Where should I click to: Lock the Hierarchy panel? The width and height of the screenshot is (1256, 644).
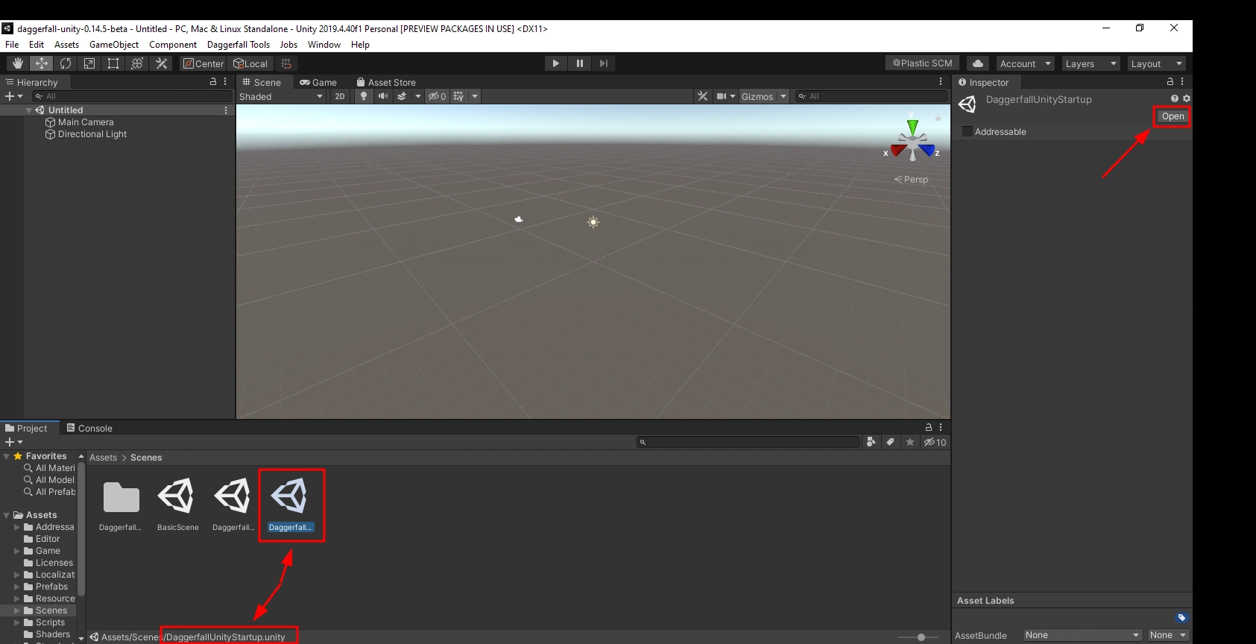pyautogui.click(x=213, y=81)
